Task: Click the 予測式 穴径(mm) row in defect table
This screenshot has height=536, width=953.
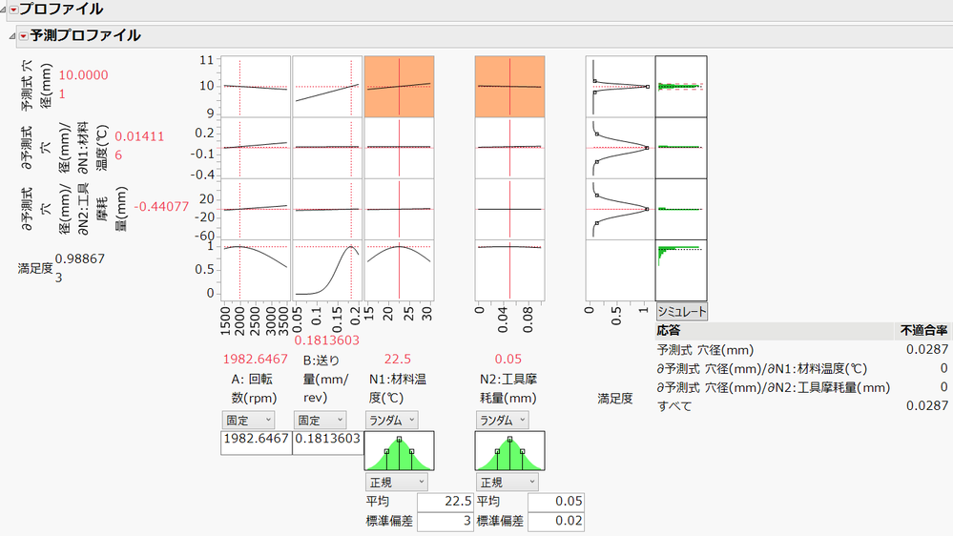Action: coord(802,350)
